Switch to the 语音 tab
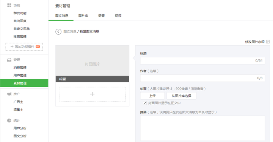 [102, 15]
